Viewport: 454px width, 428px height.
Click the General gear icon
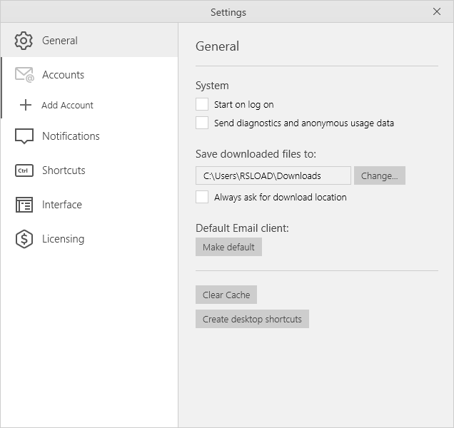pos(24,41)
